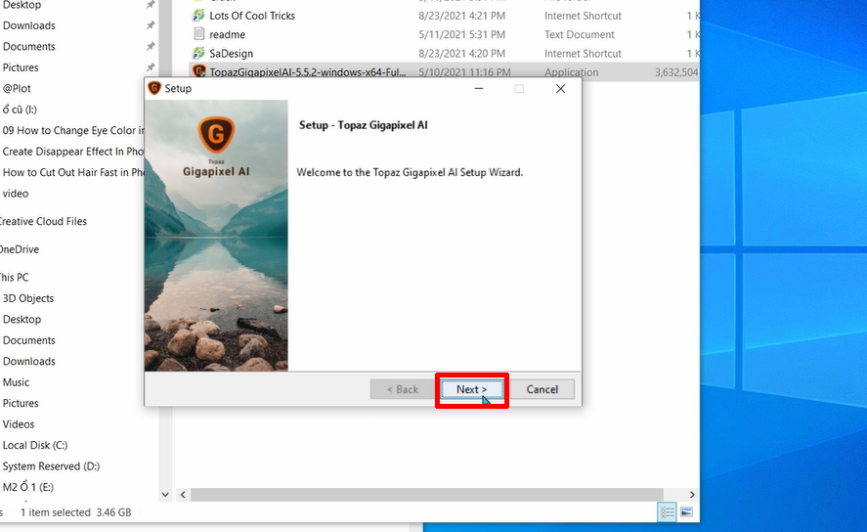867x532 pixels.
Task: Select TopazGigapixelAI installer application icon
Action: (198, 72)
